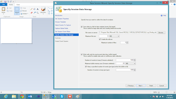Click Cancel in the New Session Wizard
The image size is (176, 99).
[162, 86]
